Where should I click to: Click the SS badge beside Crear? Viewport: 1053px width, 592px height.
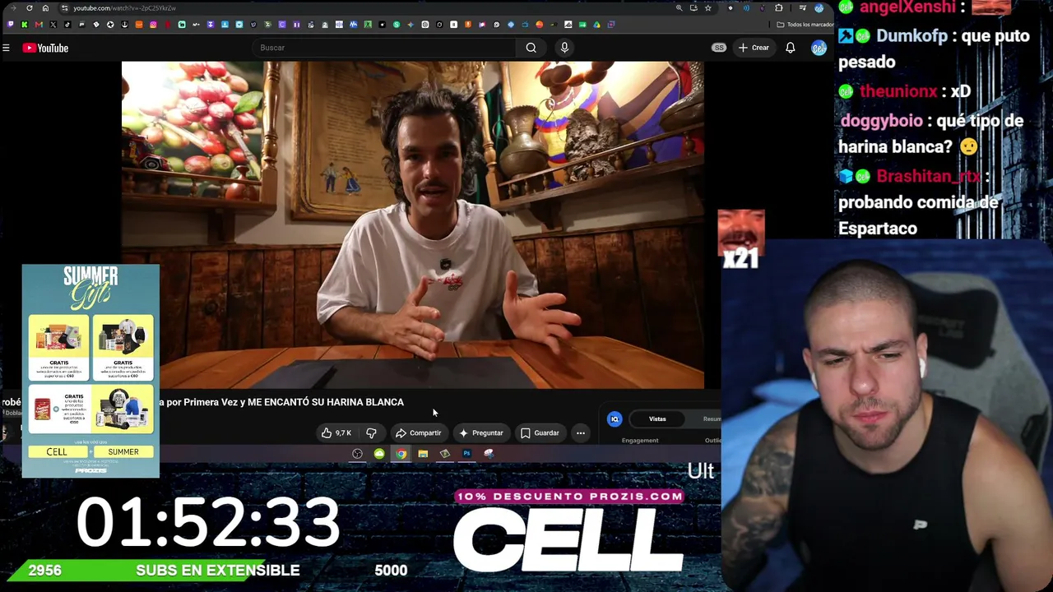point(719,48)
